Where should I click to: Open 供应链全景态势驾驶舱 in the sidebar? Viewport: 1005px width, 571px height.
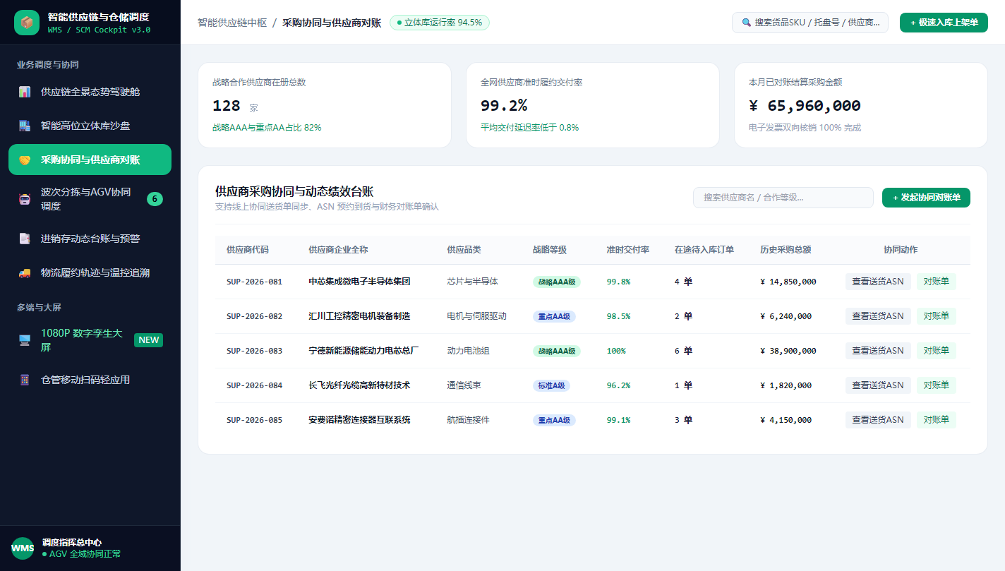coord(90,92)
